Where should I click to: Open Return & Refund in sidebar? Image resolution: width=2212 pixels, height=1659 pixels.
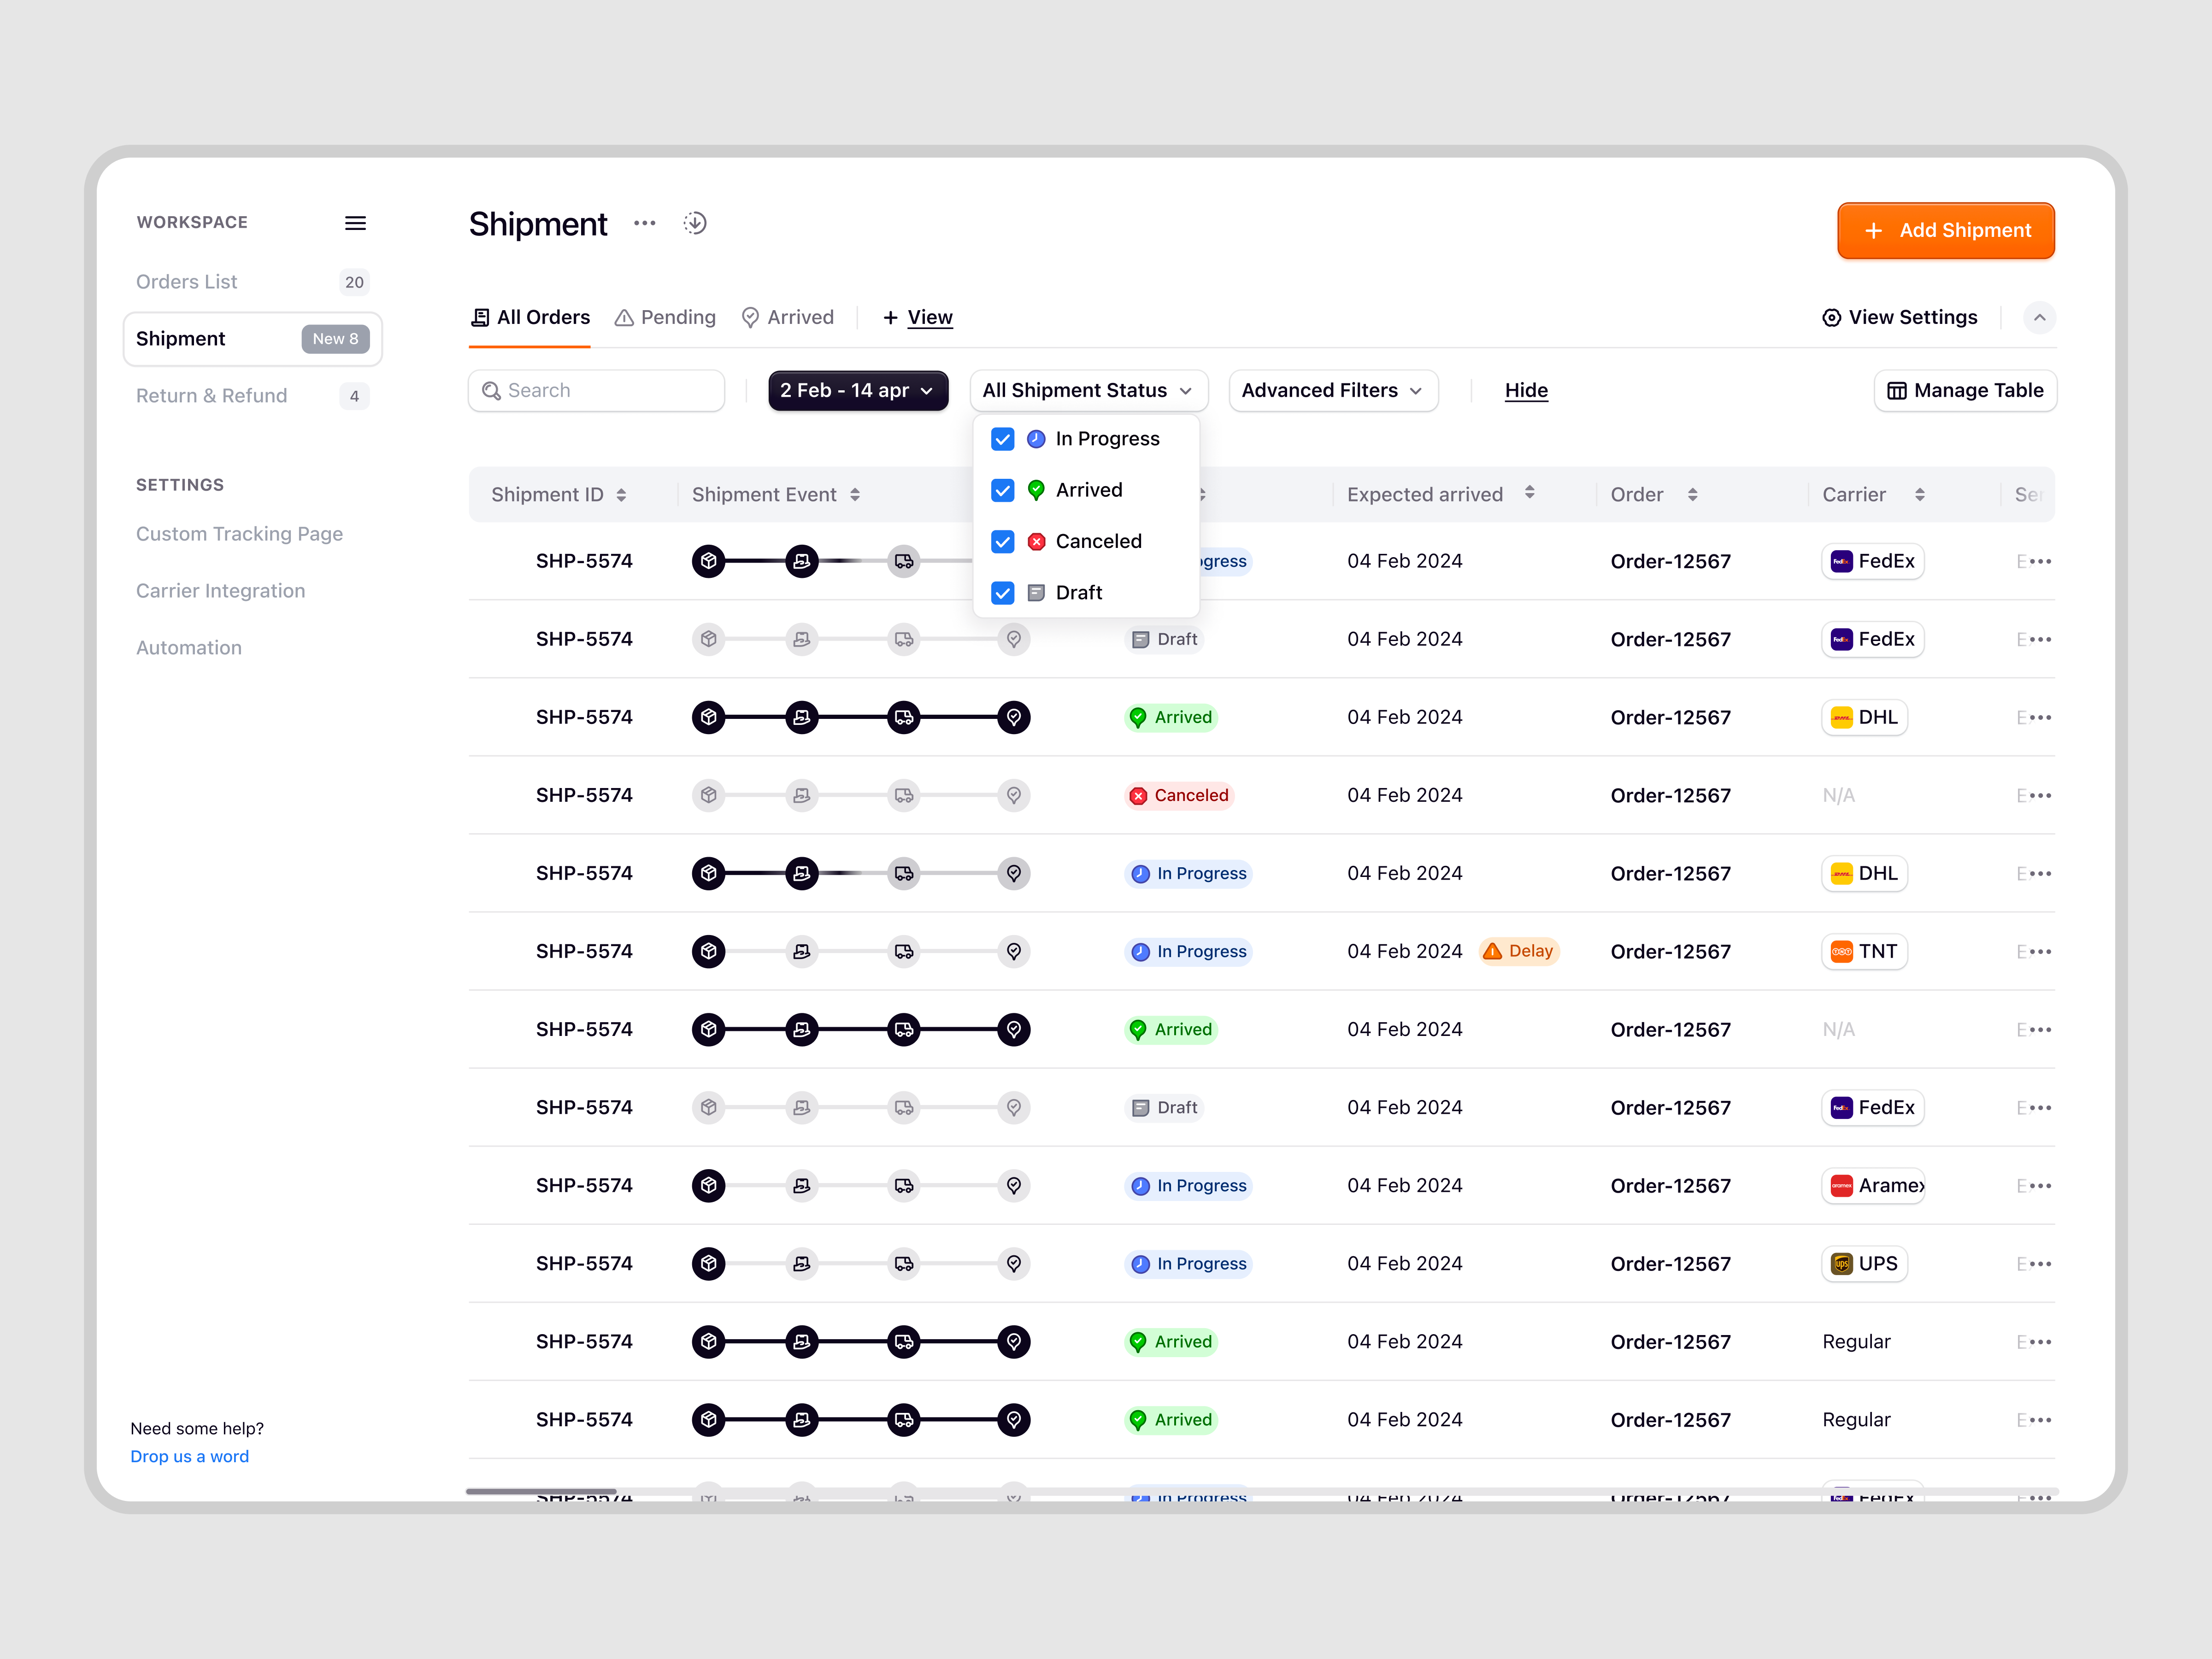pos(211,396)
